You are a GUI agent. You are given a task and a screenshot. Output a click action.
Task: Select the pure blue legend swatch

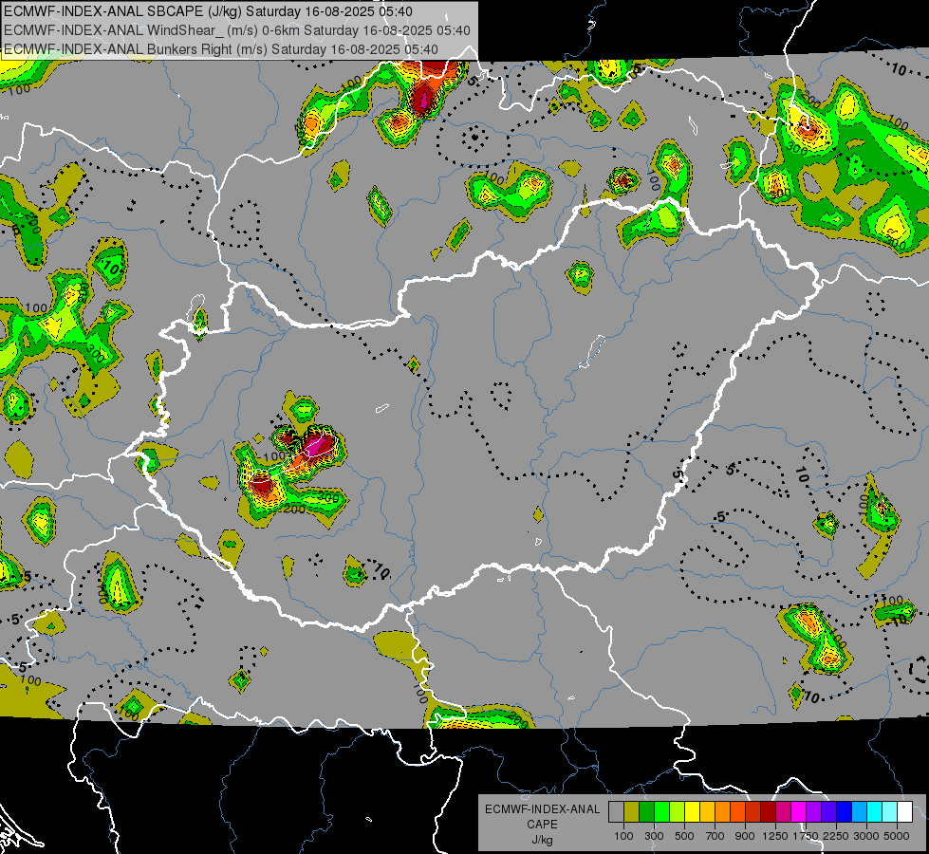(x=845, y=811)
